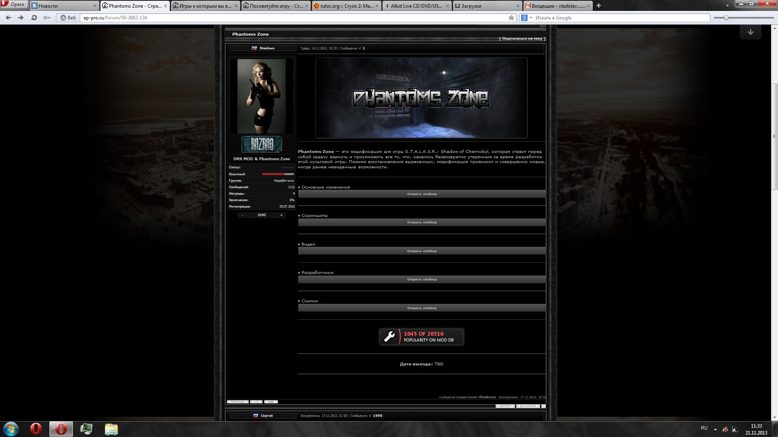Open the closed tabs dropdown arrow
The height and width of the screenshot is (437, 778).
click(727, 6)
